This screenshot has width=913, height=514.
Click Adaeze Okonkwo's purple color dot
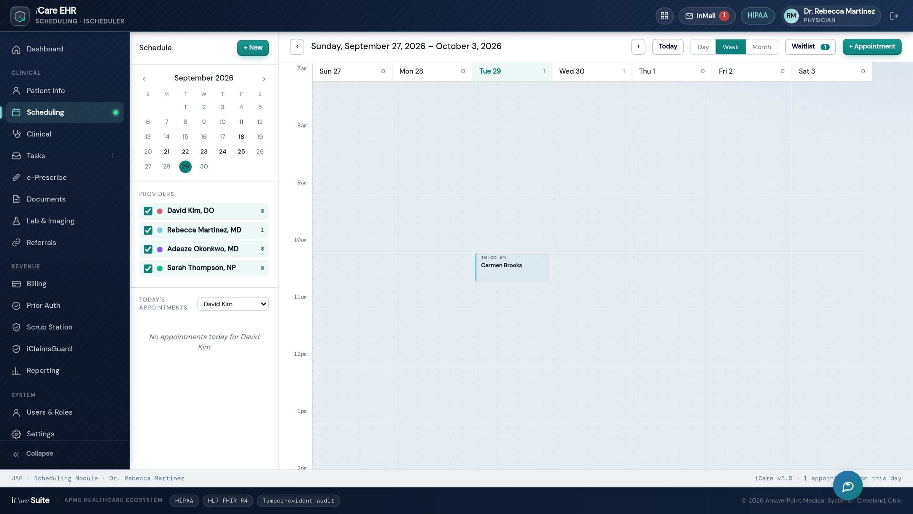click(x=160, y=249)
